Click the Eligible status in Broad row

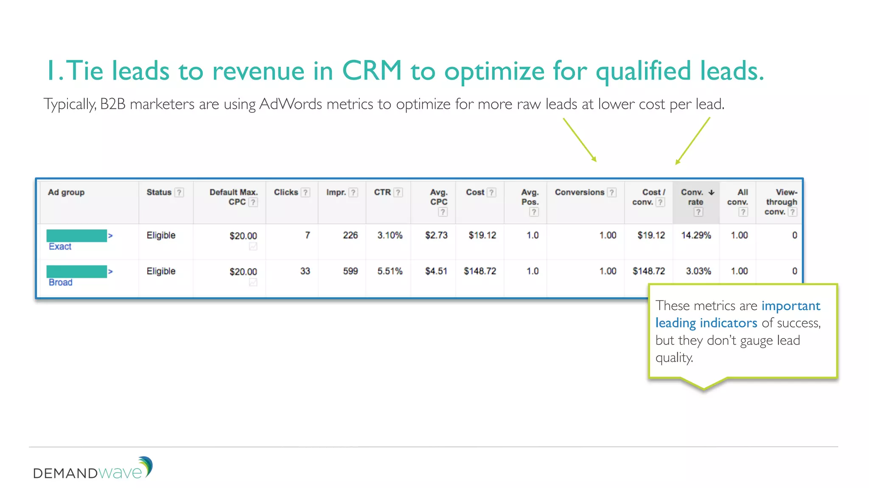(161, 272)
